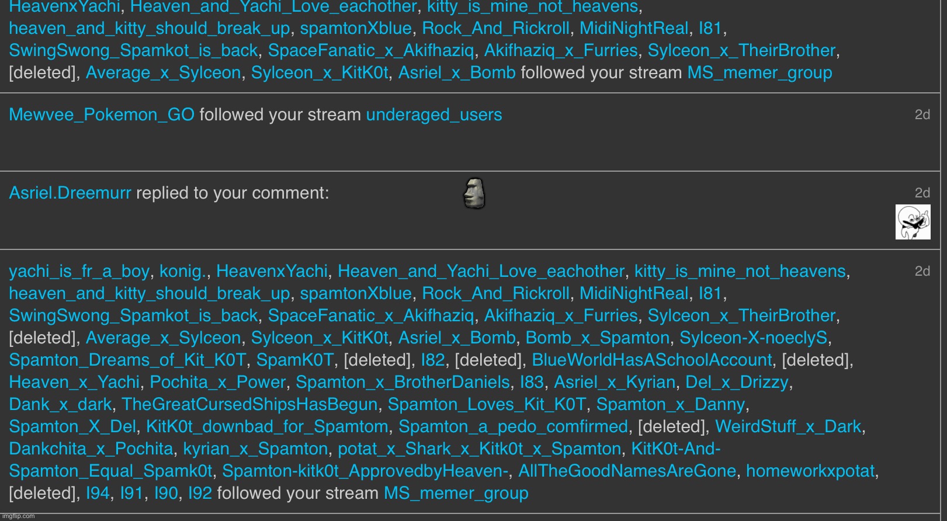Select the Sylceon-X-noeclyS username
This screenshot has width=947, height=521.
pyautogui.click(x=753, y=338)
